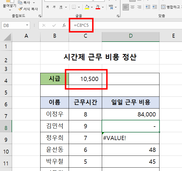Open the Paste (붙여넣기) dropdown arrow
The height and width of the screenshot is (171, 182).
(x=10, y=10)
